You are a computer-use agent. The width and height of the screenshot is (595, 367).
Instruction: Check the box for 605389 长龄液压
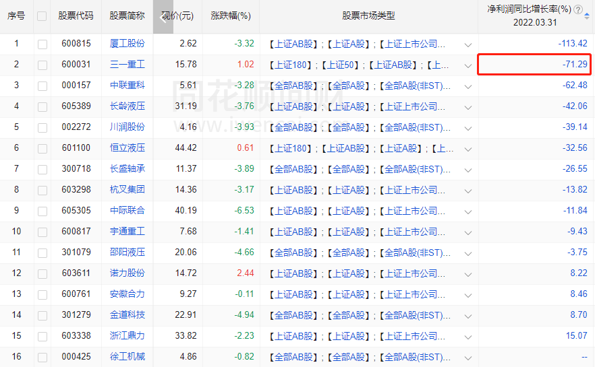(42, 107)
